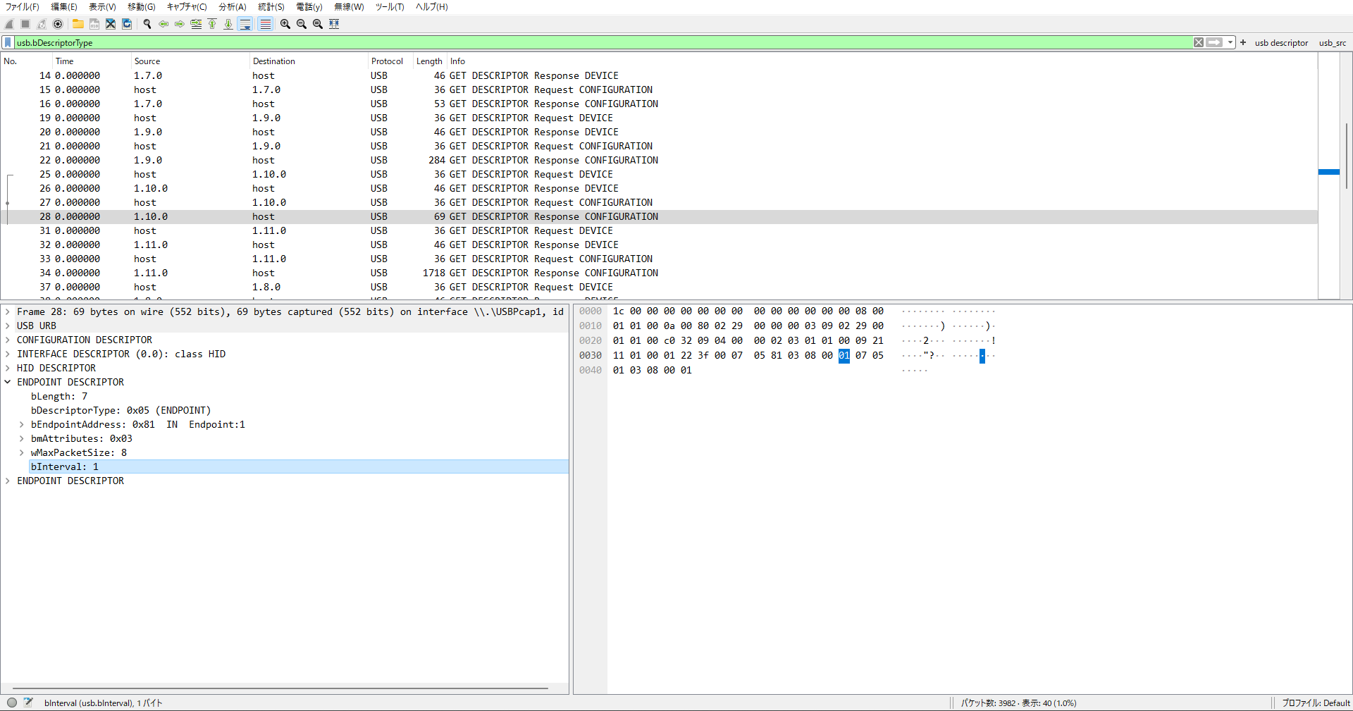Expand the HID DESCRIPTOR tree item
Viewport: 1353px width, 711px height.
(x=8, y=368)
